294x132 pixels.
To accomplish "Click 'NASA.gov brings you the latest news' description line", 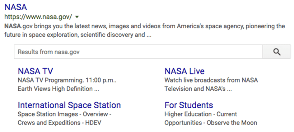I will 145,26.
